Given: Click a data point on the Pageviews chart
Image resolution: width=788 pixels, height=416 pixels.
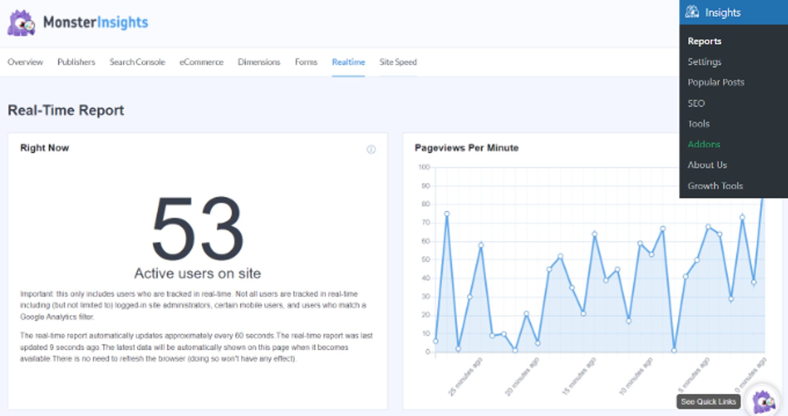Looking at the screenshot, I should pos(447,213).
